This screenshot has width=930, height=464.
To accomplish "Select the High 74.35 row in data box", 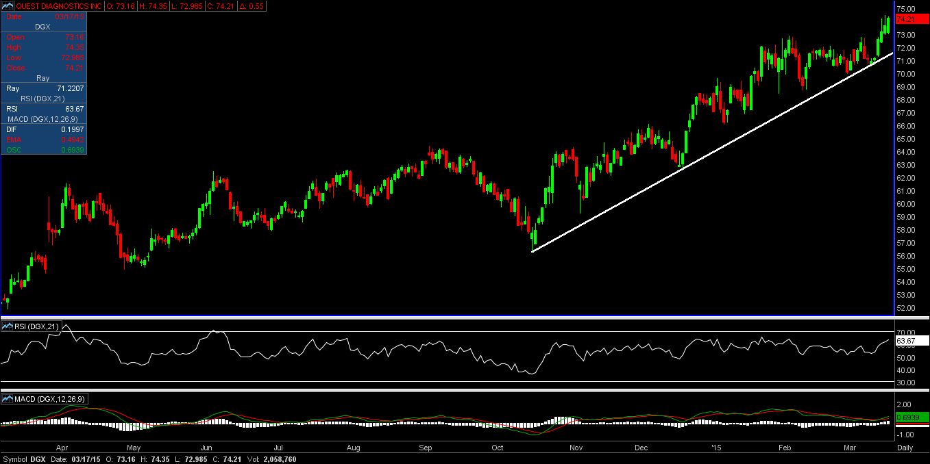I will point(44,47).
